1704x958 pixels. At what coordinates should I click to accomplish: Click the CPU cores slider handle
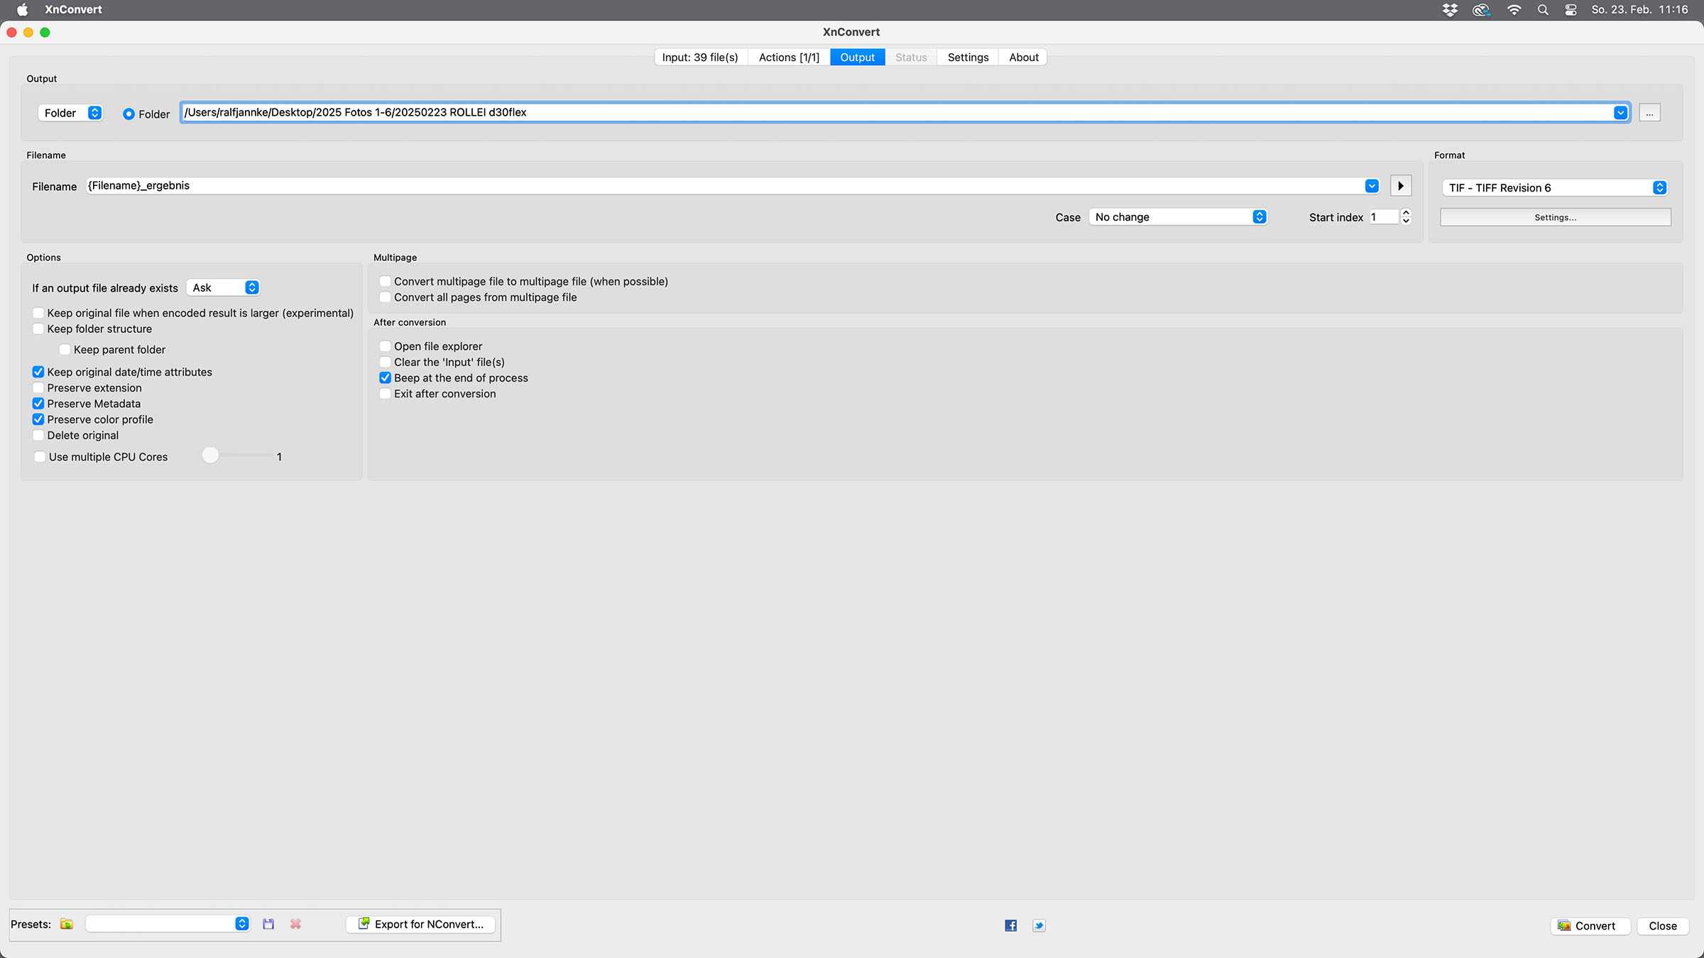coord(210,456)
